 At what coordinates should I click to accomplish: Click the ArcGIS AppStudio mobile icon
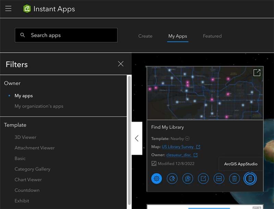click(x=250, y=179)
